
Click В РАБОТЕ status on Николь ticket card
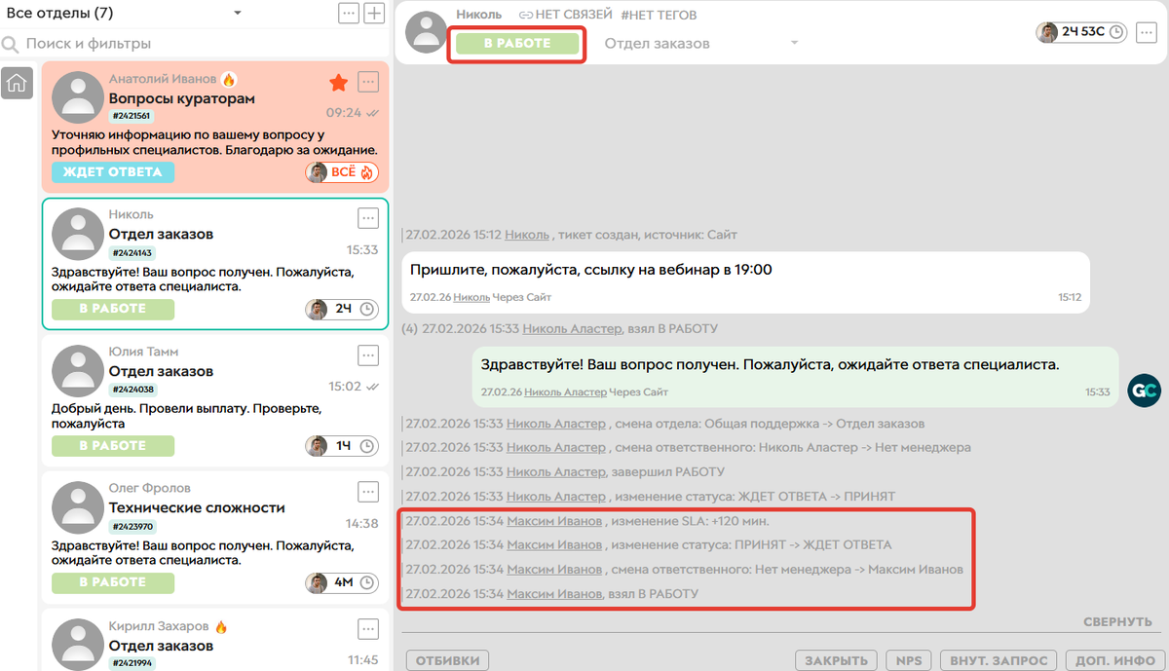(113, 309)
